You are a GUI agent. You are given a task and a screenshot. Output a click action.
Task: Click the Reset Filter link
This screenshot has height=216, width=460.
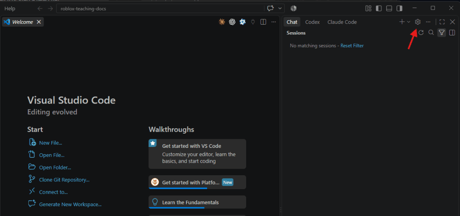tap(352, 46)
